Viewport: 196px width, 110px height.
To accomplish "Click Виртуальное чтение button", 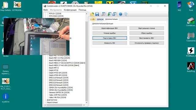I will tap(147, 28).
